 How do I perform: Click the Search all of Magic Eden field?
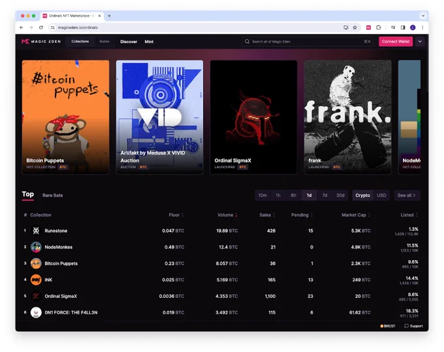pos(308,42)
